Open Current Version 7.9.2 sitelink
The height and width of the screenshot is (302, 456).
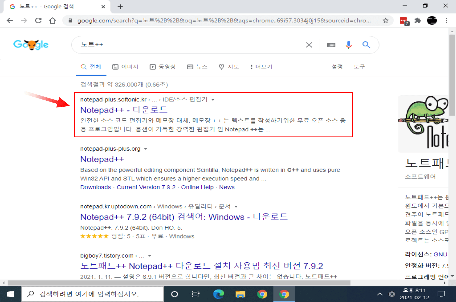point(146,187)
